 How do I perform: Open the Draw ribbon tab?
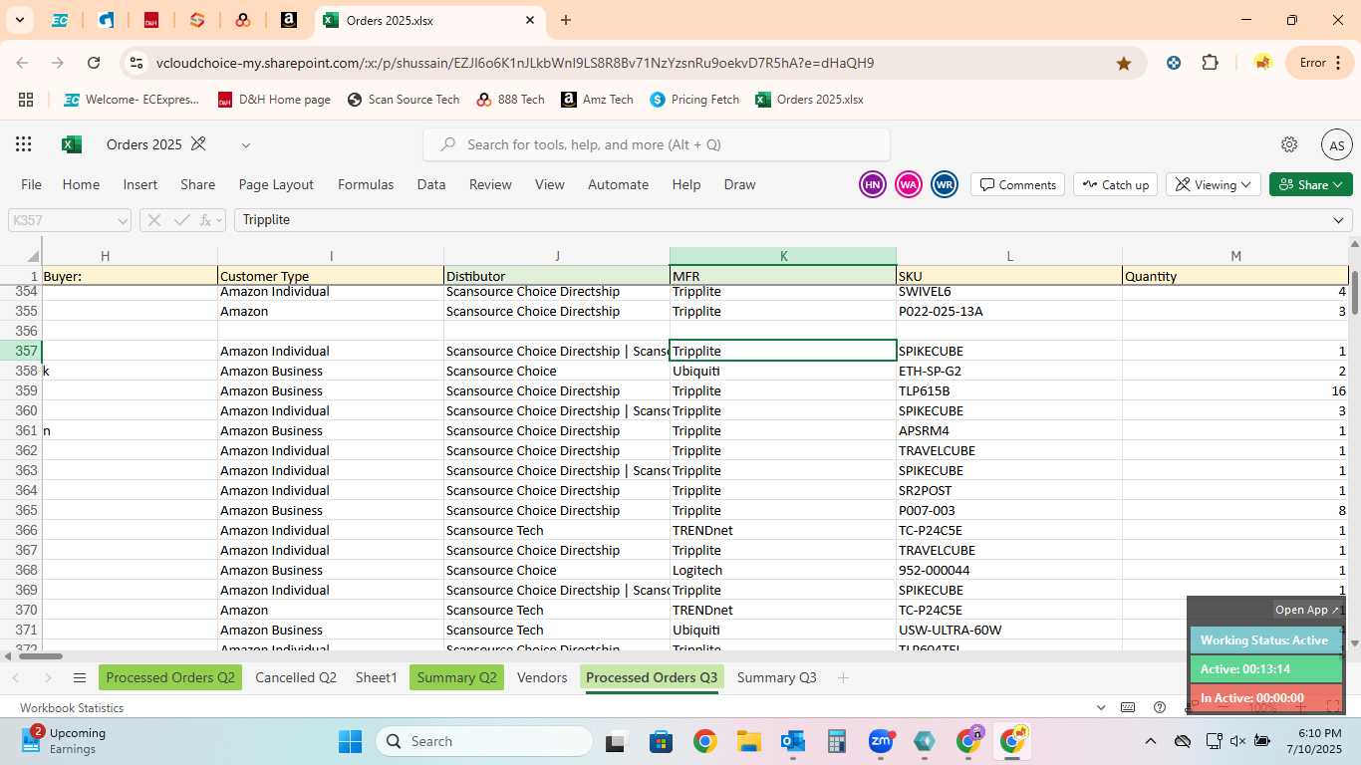739,184
